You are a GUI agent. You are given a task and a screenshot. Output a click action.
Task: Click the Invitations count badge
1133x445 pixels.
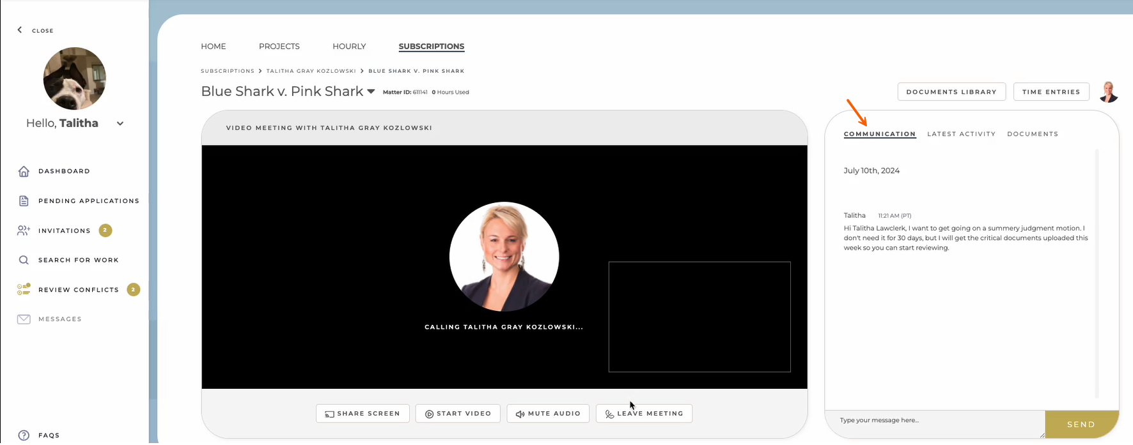pyautogui.click(x=105, y=230)
